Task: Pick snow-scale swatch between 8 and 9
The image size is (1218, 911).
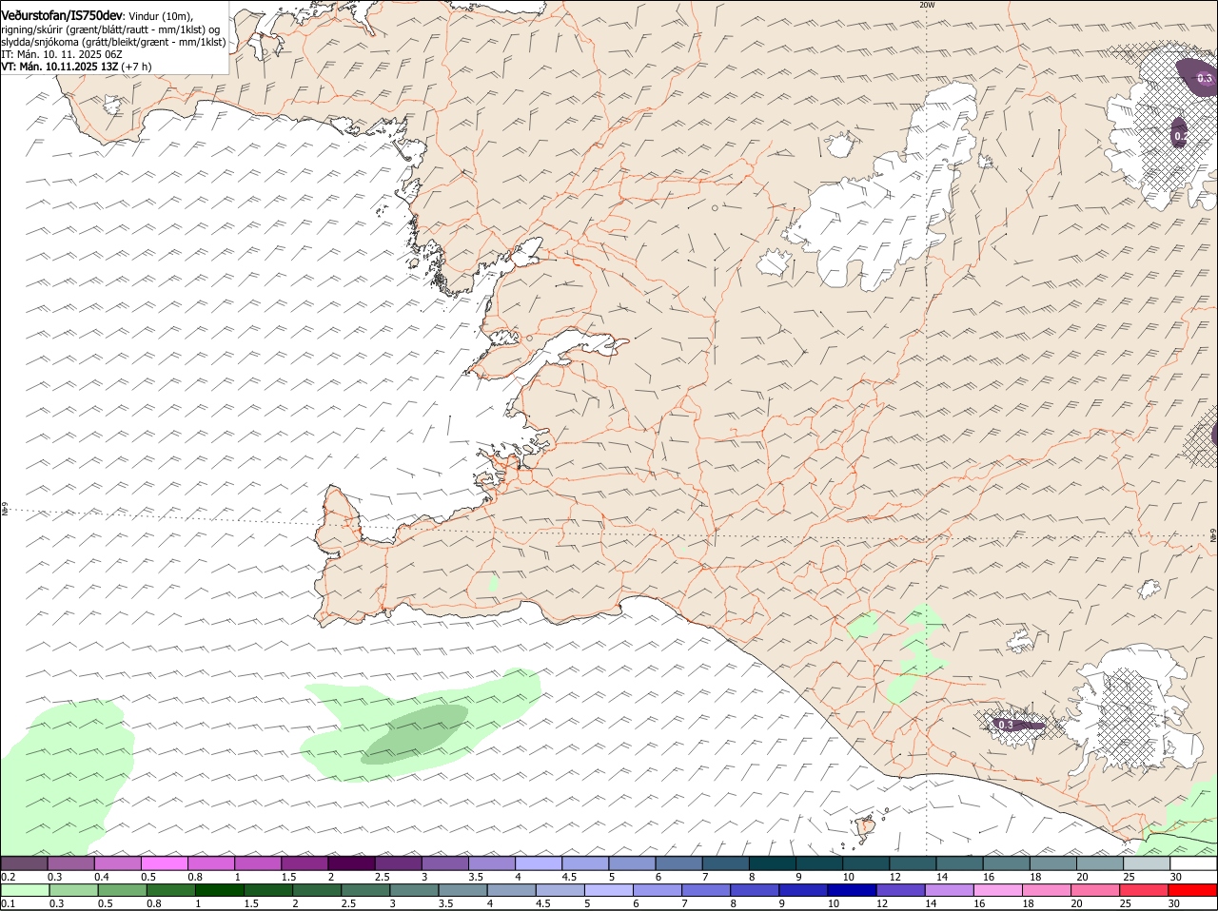Action: point(771,863)
